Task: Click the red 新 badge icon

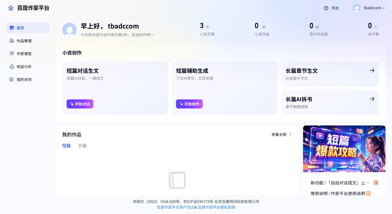Action: (376, 183)
